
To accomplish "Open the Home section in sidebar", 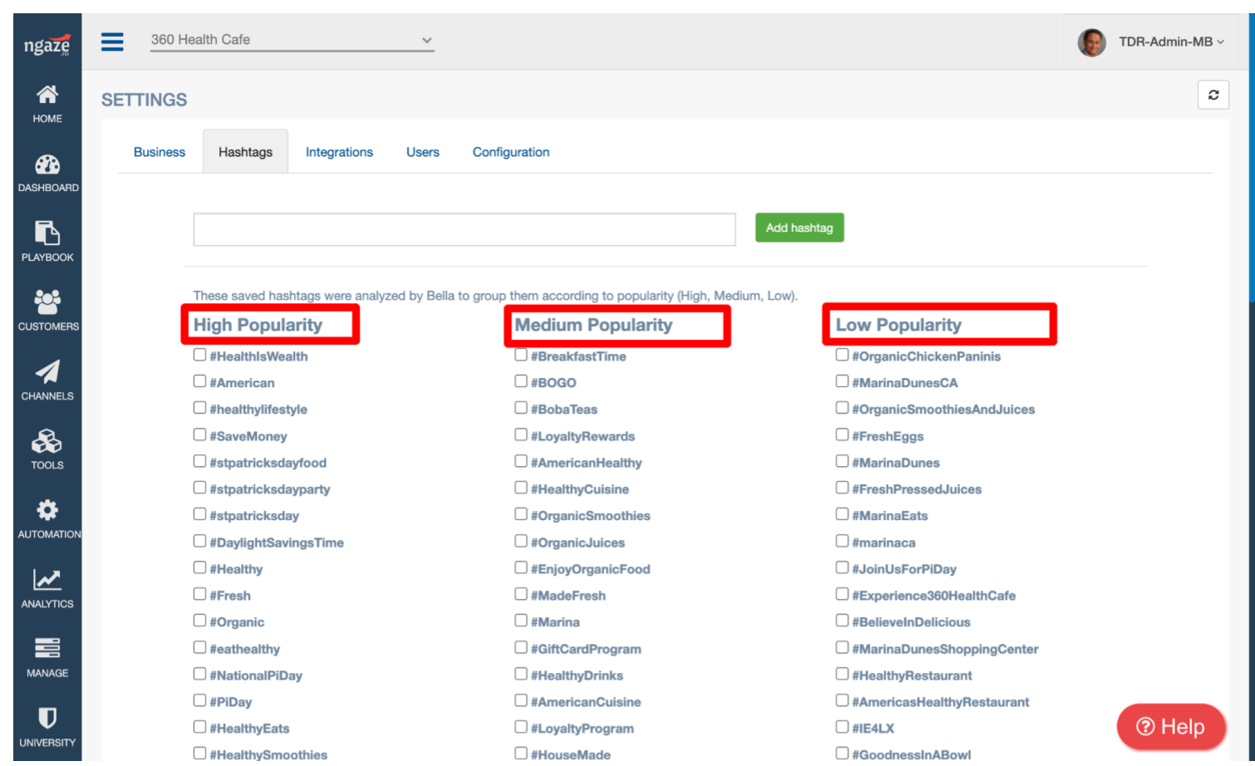I will pos(47,104).
